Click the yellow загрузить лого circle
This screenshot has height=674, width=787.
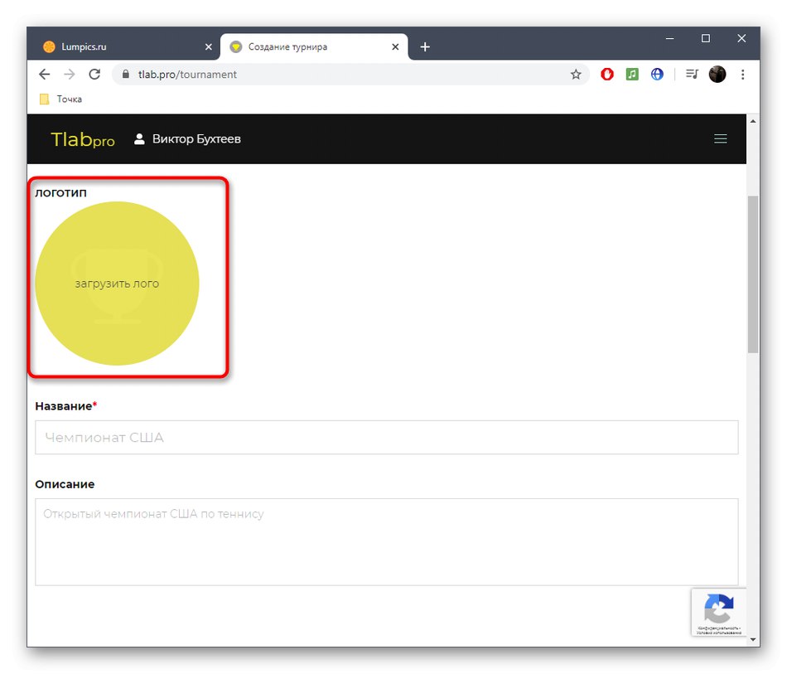(117, 284)
